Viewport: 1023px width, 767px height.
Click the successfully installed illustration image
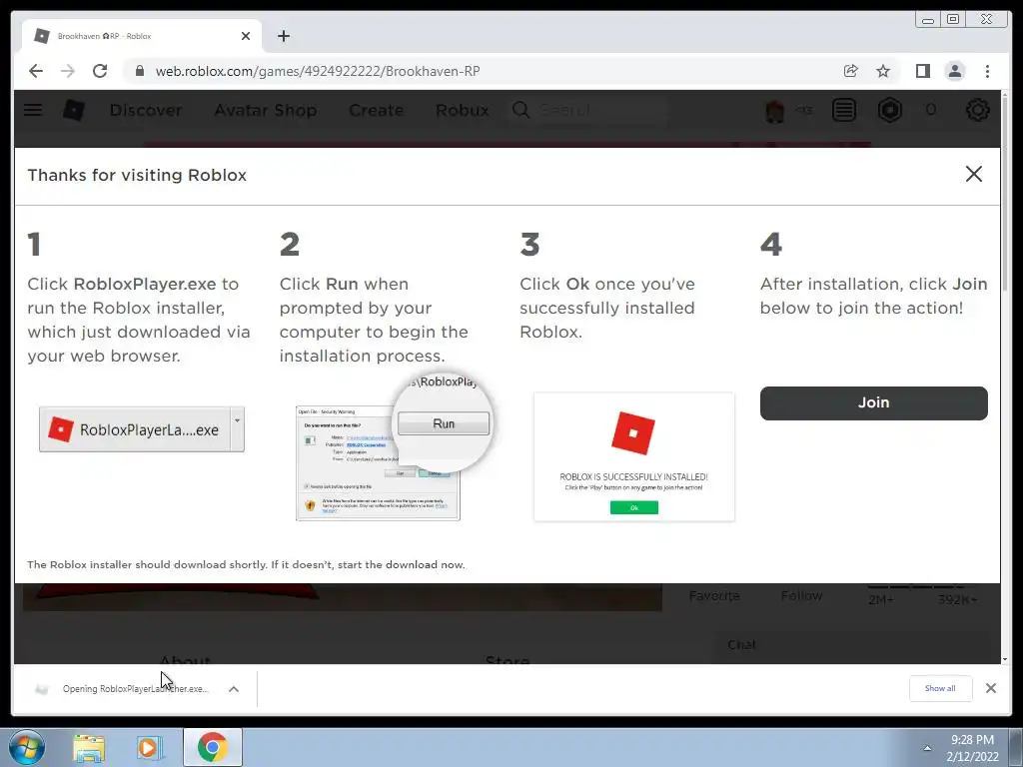(x=634, y=456)
